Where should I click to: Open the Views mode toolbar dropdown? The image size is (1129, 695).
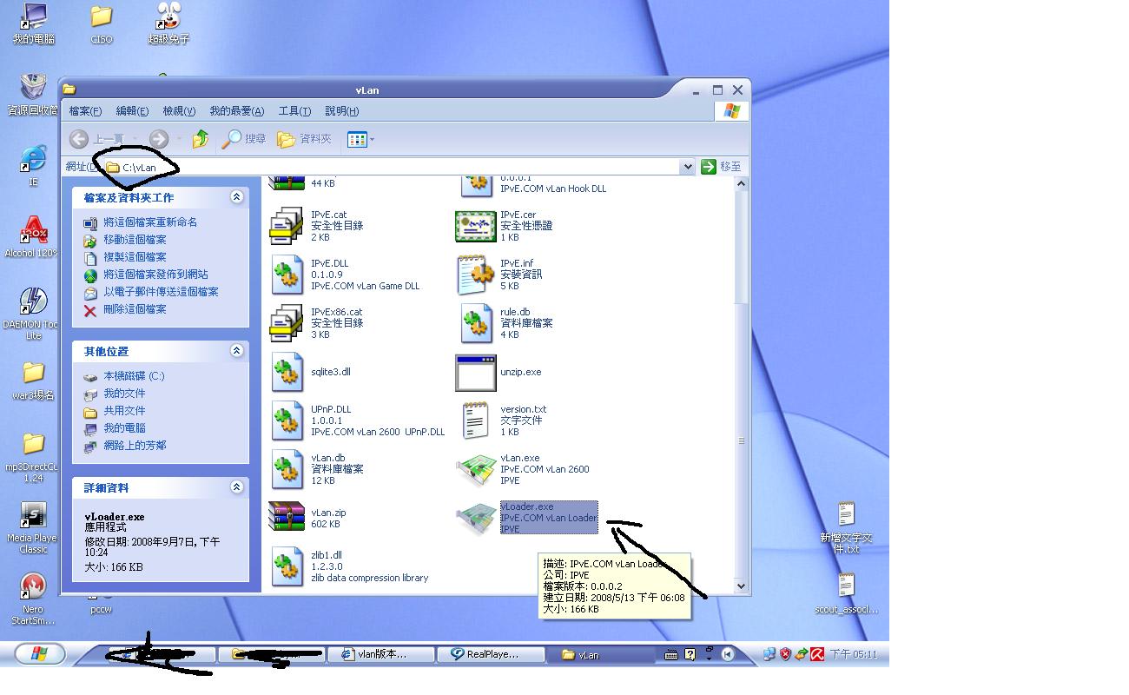tap(360, 139)
